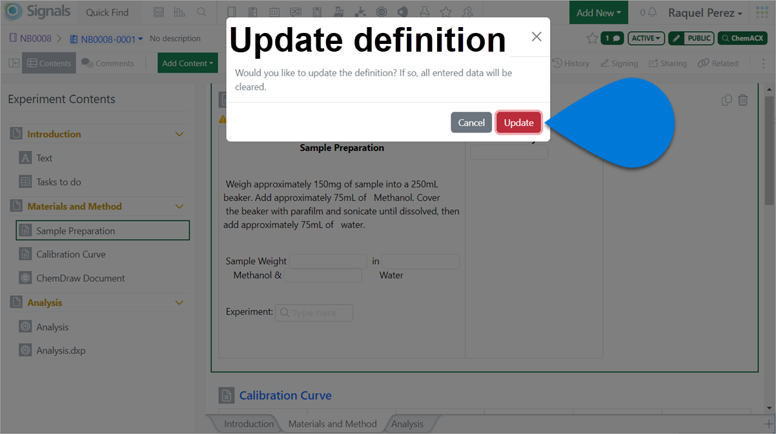Image resolution: width=776 pixels, height=434 pixels.
Task: Open the molecule structure icon in the toolbar
Action: point(360,11)
